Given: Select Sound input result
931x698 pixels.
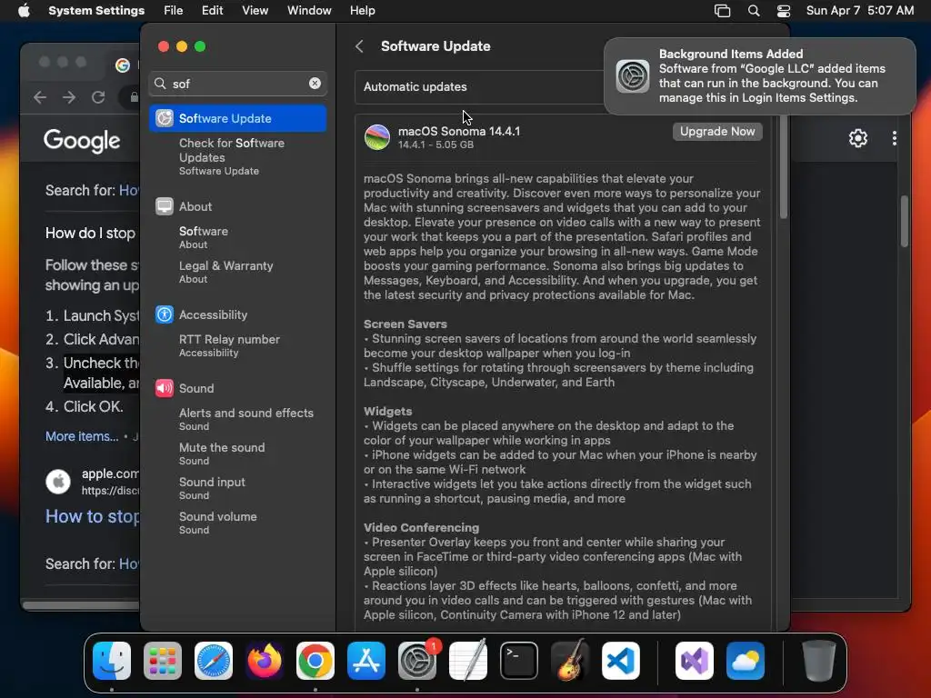Looking at the screenshot, I should 237,488.
